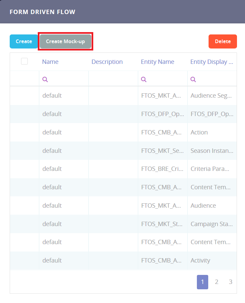This screenshot has width=245, height=303.
Task: Select current page 1 in pagination
Action: tap(203, 282)
